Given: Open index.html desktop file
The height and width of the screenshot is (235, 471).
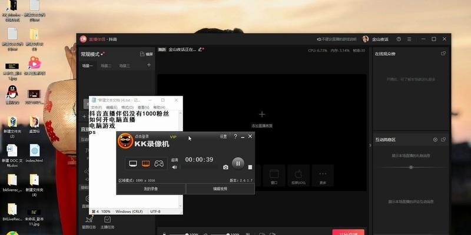Looking at the screenshot, I should [34, 153].
